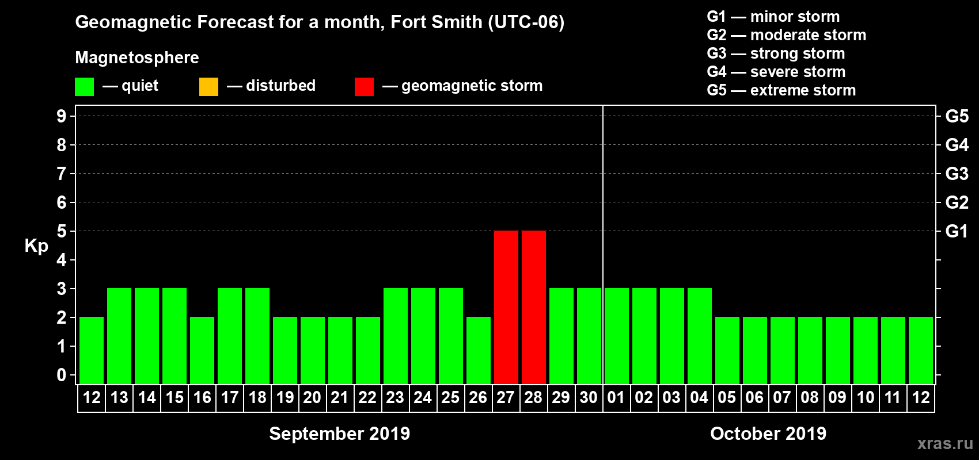Click the G4 severe storm legend entry
The height and width of the screenshot is (460, 979).
pyautogui.click(x=776, y=72)
